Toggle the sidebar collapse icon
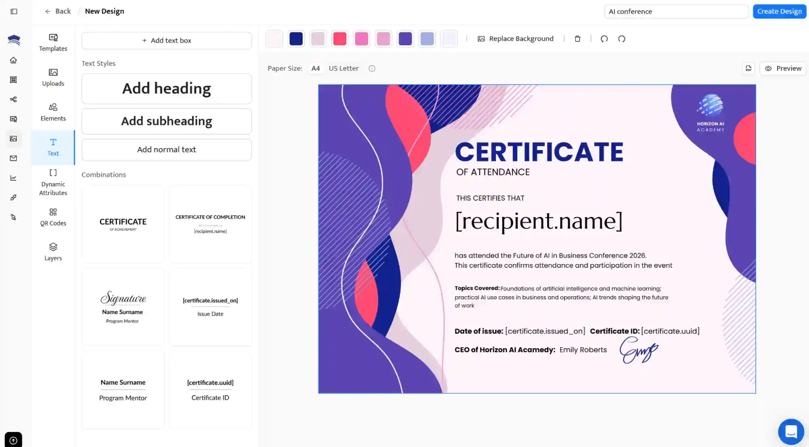Viewport: 809px width, 447px height. [14, 11]
